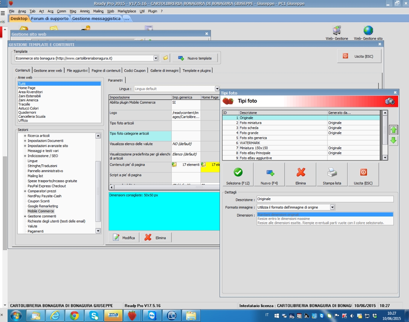Select the Foto miniatura row

point(301,123)
